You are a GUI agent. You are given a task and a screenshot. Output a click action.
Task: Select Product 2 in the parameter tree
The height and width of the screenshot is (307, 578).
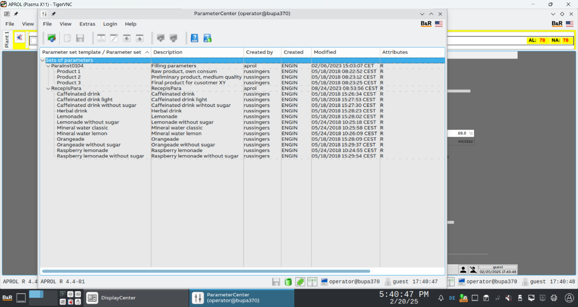[68, 77]
